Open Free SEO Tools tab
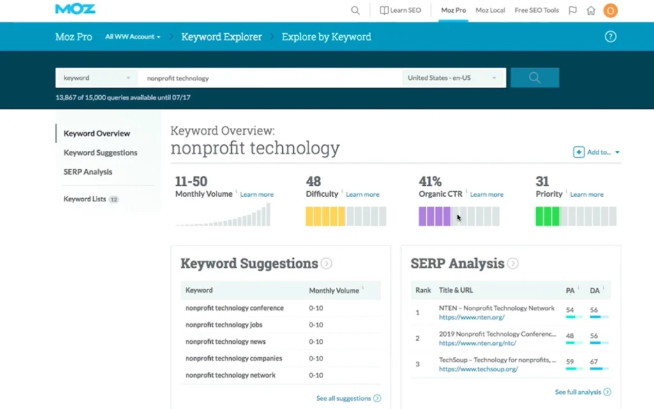The height and width of the screenshot is (409, 654). (536, 10)
